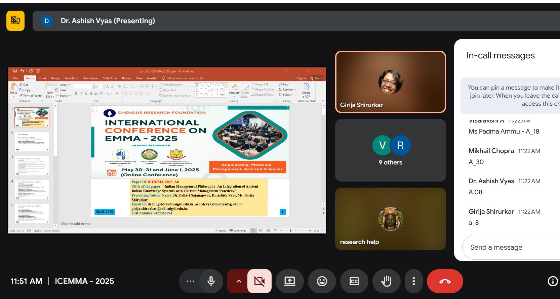Open the emoji reactions button
The width and height of the screenshot is (560, 299).
click(x=322, y=281)
